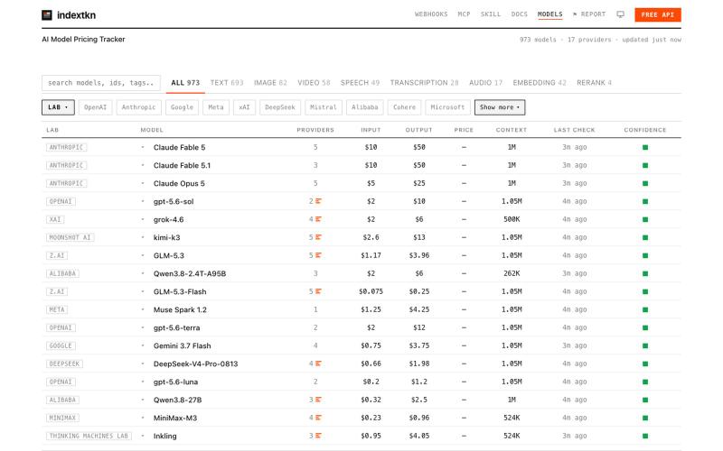The image size is (723, 451).
Task: Click the green confidence square for Claude Fable 5
Action: coord(645,147)
